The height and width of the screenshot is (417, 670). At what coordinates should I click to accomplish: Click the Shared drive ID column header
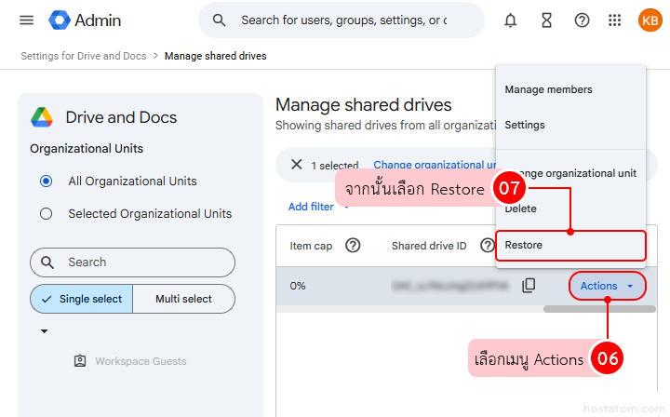click(x=429, y=246)
